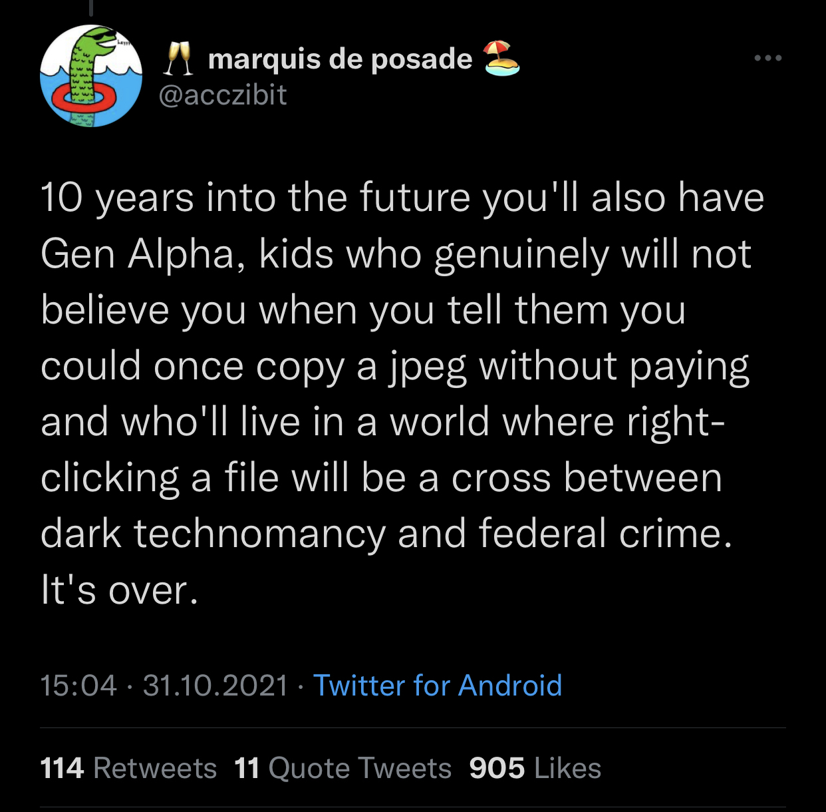
Task: Click the @acczibit handle
Action: (223, 95)
